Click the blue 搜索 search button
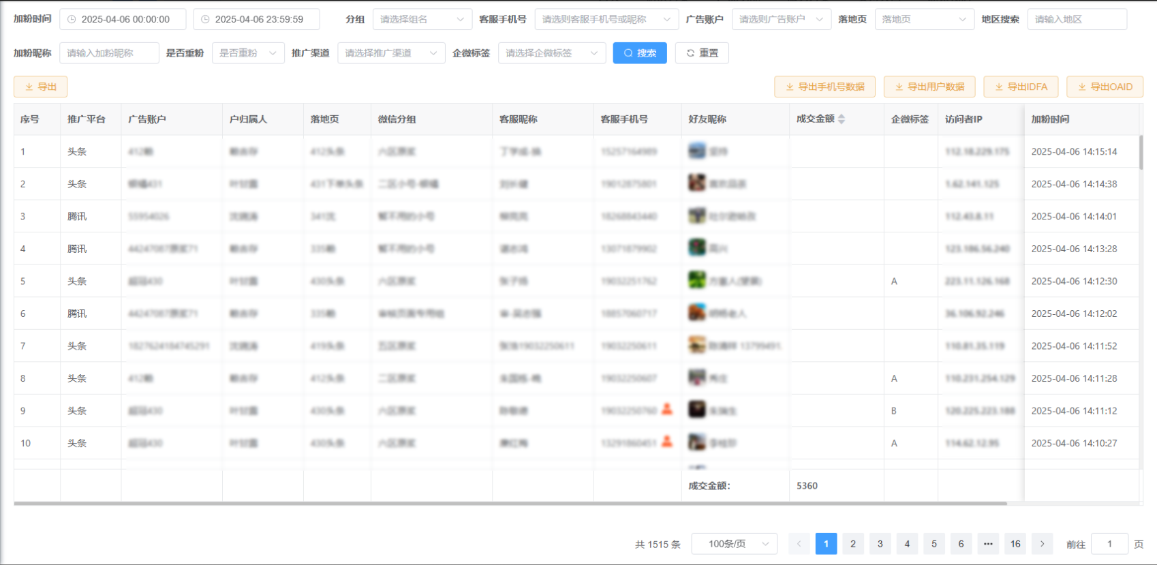 (x=640, y=53)
